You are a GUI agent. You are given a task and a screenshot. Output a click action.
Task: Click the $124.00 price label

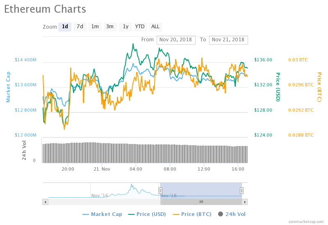point(263,135)
